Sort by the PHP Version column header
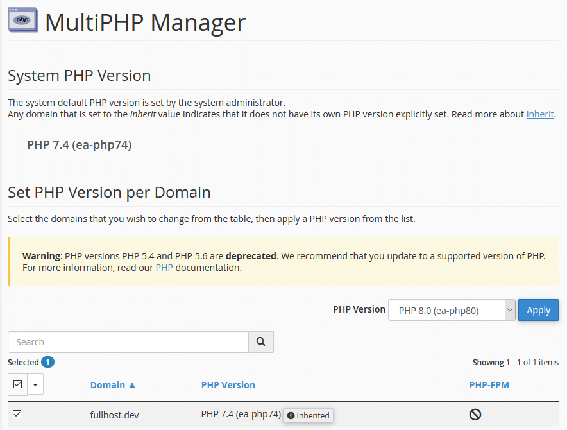Image resolution: width=567 pixels, height=430 pixels. click(x=228, y=385)
